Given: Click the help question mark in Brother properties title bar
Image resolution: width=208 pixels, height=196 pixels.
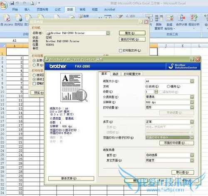Looking at the screenshot, I should coord(192,59).
